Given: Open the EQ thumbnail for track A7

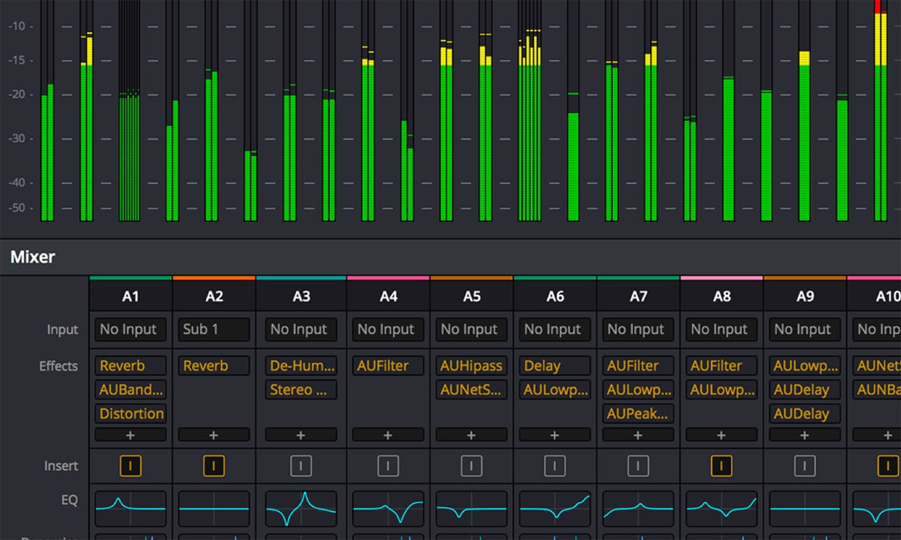Looking at the screenshot, I should (x=638, y=509).
